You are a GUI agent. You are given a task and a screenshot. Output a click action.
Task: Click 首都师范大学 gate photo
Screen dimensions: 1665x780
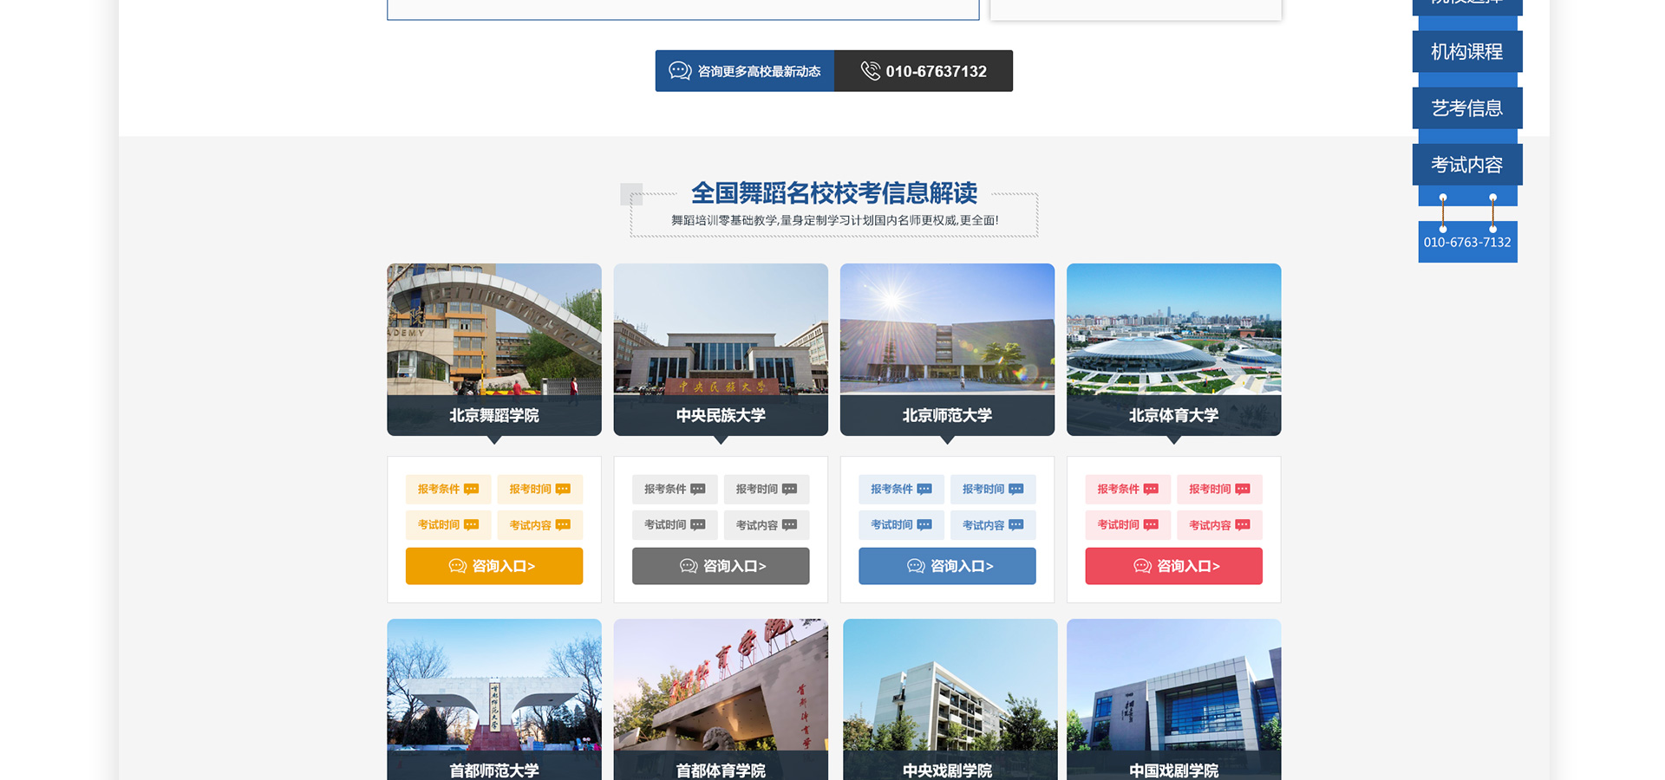(x=494, y=685)
